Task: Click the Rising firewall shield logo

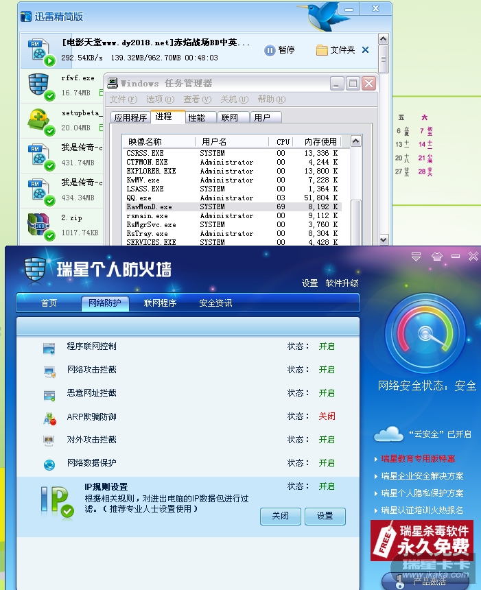Action: pos(34,269)
